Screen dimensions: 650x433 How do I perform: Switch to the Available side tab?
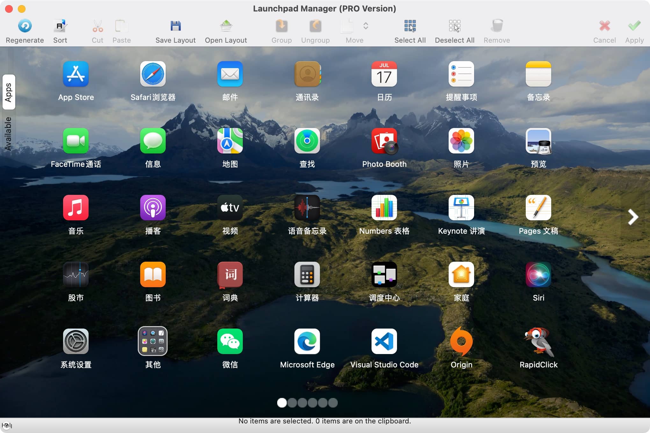pyautogui.click(x=9, y=134)
